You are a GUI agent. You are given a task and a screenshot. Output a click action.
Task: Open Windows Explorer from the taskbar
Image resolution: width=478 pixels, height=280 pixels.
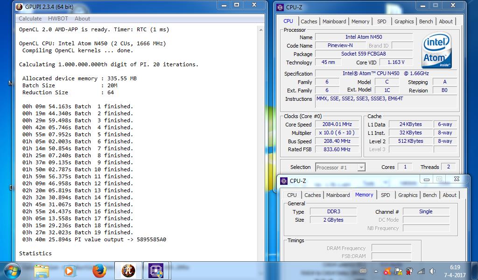click(x=42, y=271)
